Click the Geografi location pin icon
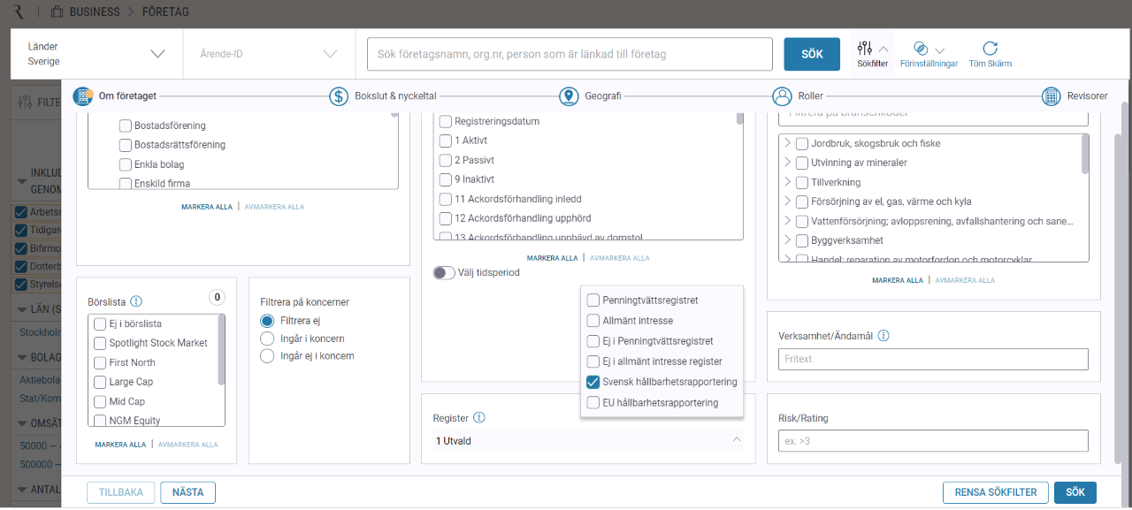 pyautogui.click(x=569, y=96)
